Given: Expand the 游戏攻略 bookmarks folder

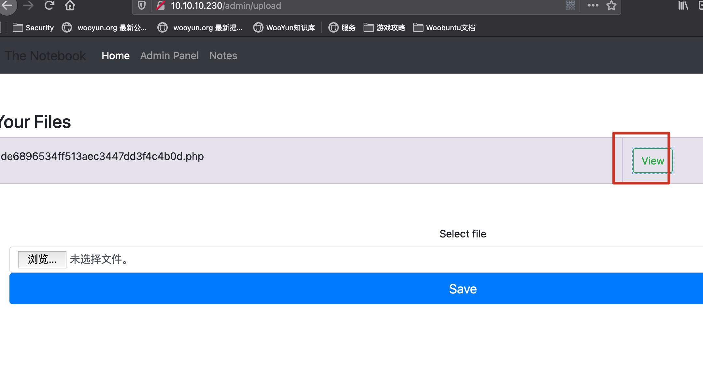Looking at the screenshot, I should (384, 28).
